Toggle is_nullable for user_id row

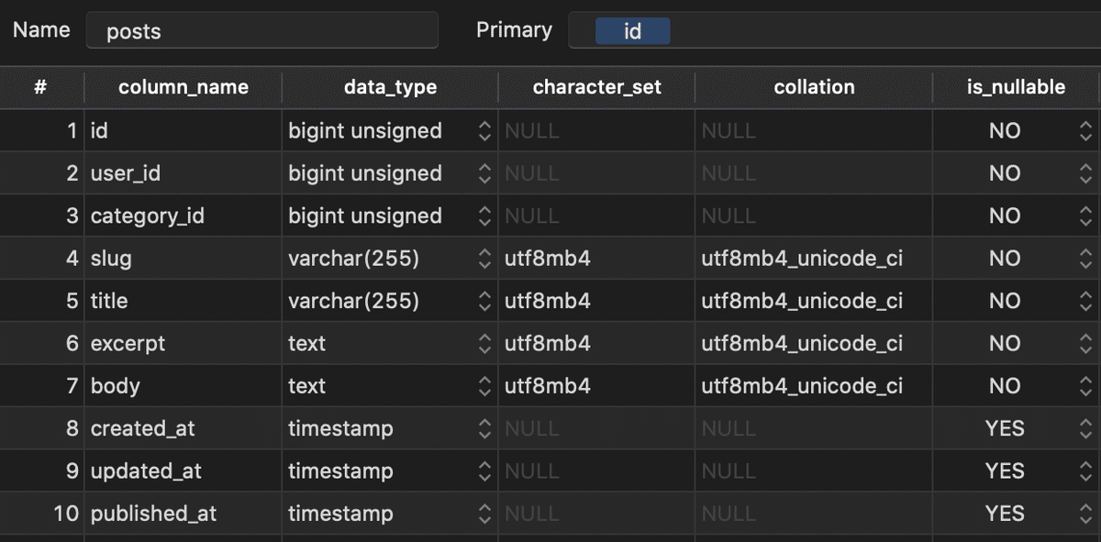tap(1086, 173)
